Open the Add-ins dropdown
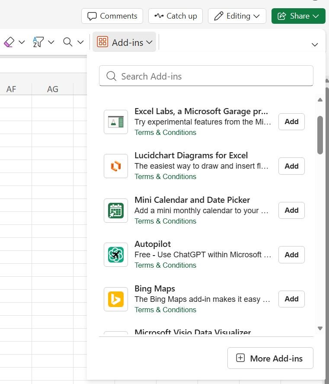Image resolution: width=329 pixels, height=384 pixels. coord(125,42)
